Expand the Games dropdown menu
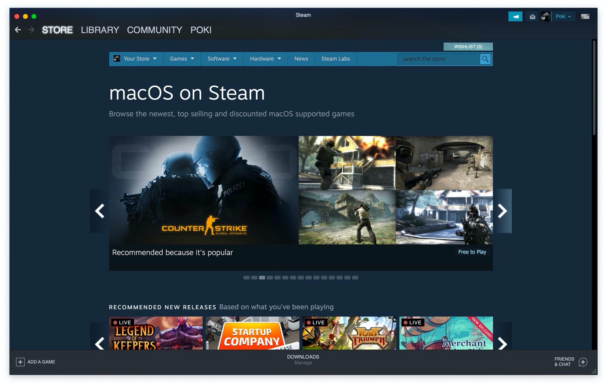The height and width of the screenshot is (386, 607). point(182,59)
